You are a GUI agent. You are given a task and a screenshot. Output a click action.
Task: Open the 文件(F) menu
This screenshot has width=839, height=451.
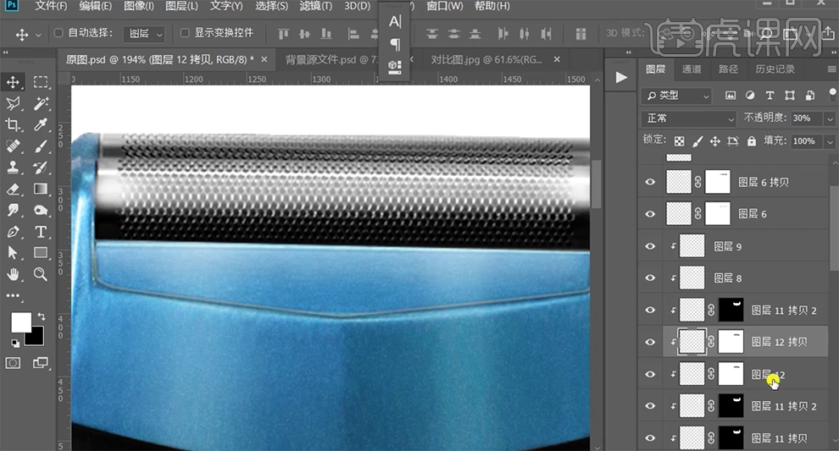pyautogui.click(x=51, y=7)
